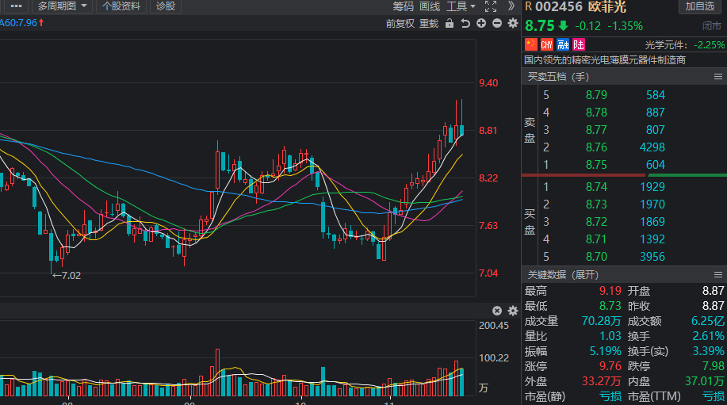The width and height of the screenshot is (727, 405).
Task: Zoom in chart with plus icon
Action: click(x=481, y=24)
